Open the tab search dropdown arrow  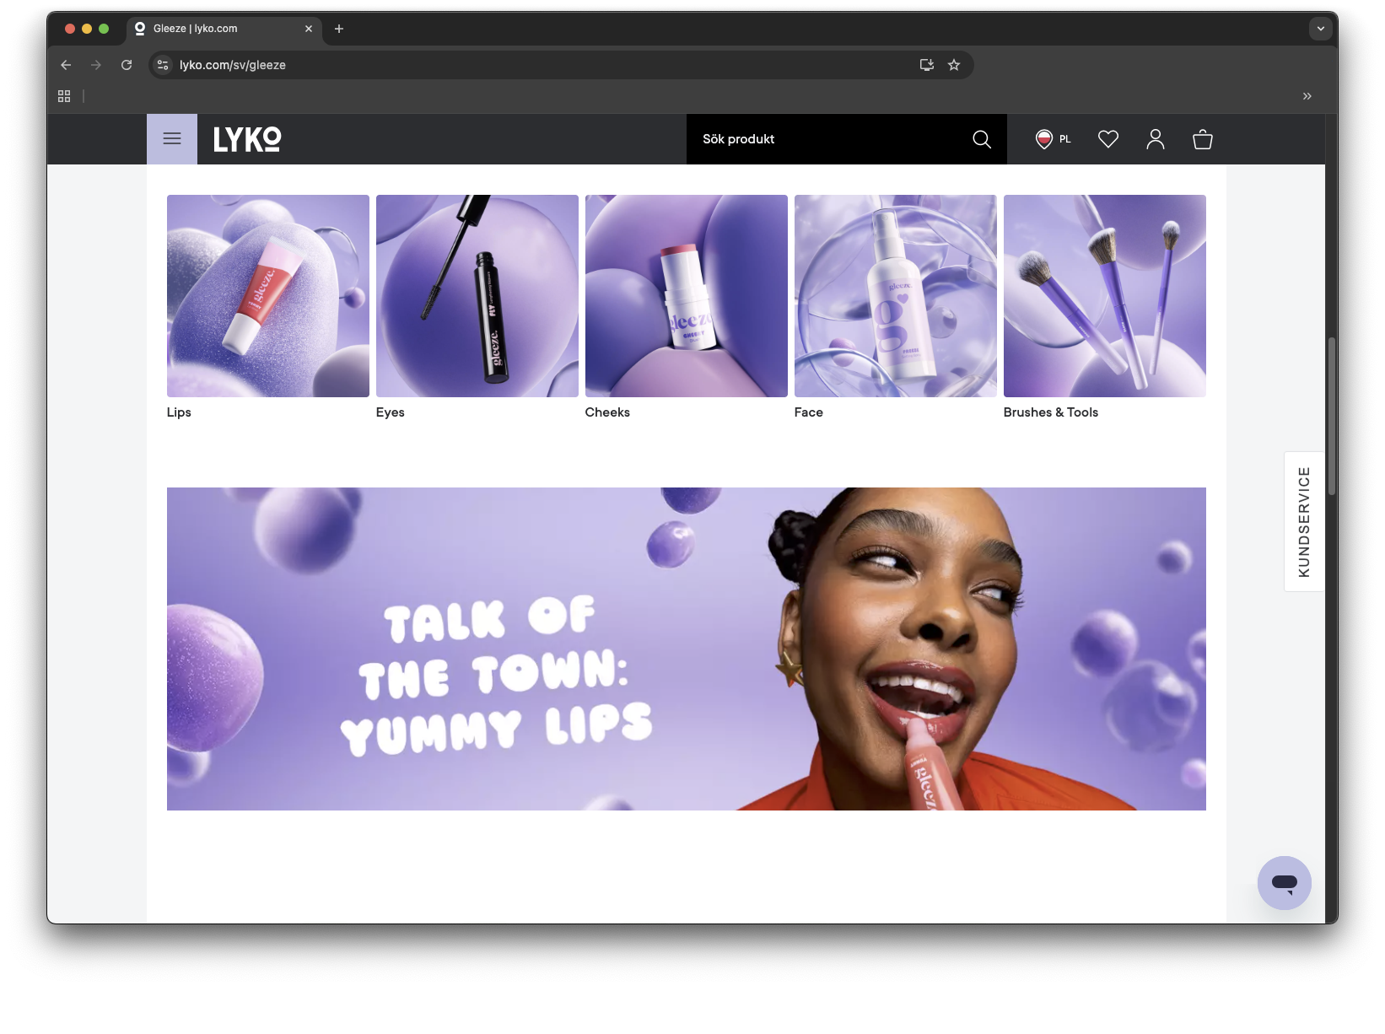coord(1321,29)
